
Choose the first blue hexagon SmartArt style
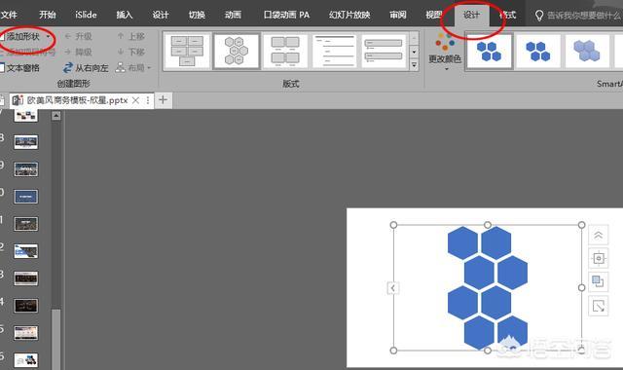489,52
